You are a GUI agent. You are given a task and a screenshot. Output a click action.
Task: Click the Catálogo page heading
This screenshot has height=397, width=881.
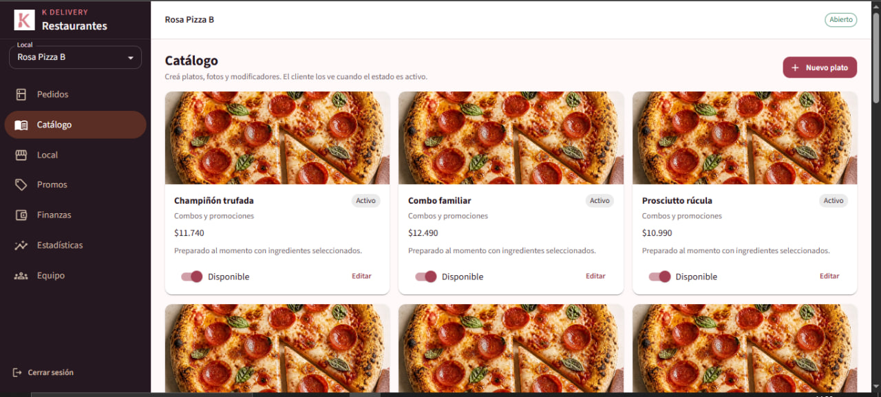(x=191, y=61)
